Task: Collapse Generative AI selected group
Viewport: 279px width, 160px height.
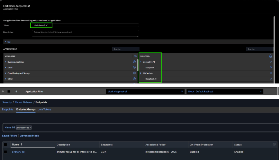Action: point(141,62)
